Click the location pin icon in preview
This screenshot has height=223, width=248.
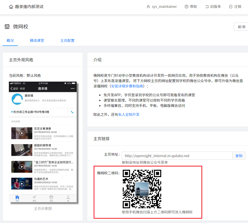pos(12,112)
